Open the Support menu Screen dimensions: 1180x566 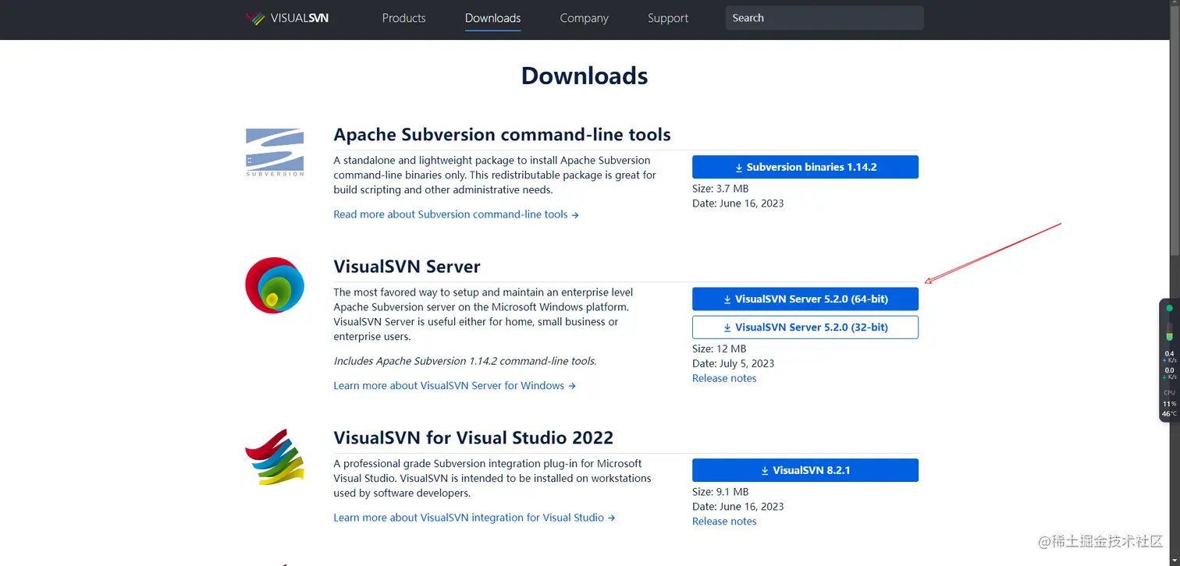tap(668, 18)
